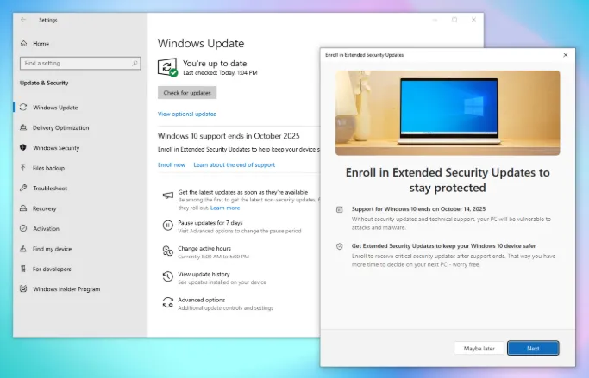Click Get the latest updates as soon as available
The width and height of the screenshot is (589, 378).
243,192
